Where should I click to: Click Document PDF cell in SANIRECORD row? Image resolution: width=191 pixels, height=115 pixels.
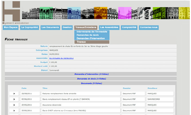tap(133, 99)
